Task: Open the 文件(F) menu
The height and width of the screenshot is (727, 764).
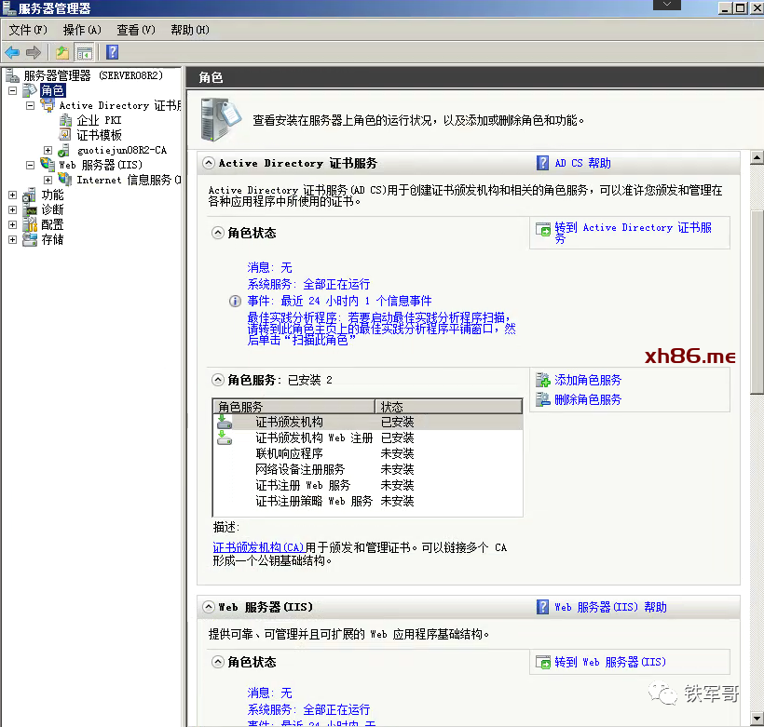Action: pyautogui.click(x=28, y=30)
